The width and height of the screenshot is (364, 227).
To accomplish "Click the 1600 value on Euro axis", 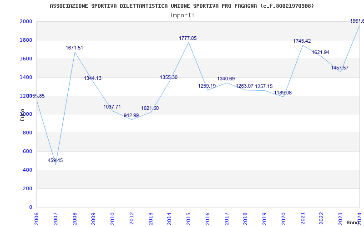I will 26,59.
